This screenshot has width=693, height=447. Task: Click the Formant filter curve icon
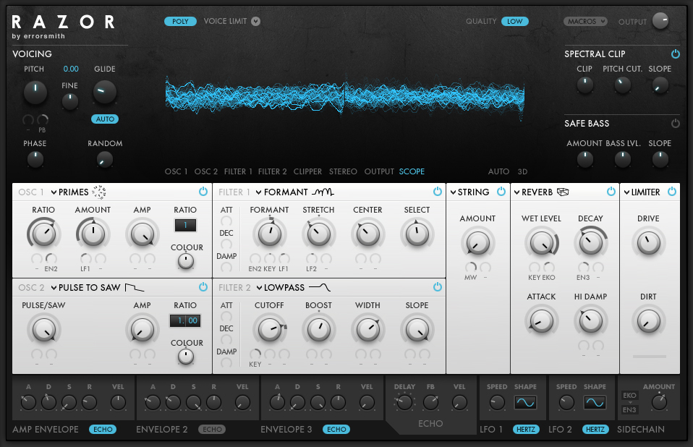coord(323,192)
